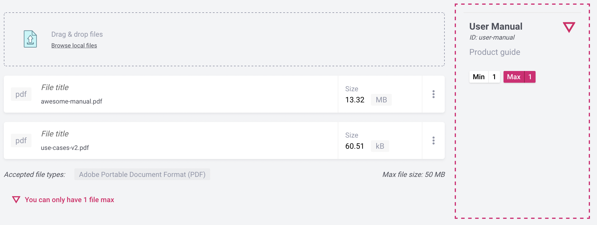Open kebab menu for awesome-manual.pdf

tap(433, 94)
